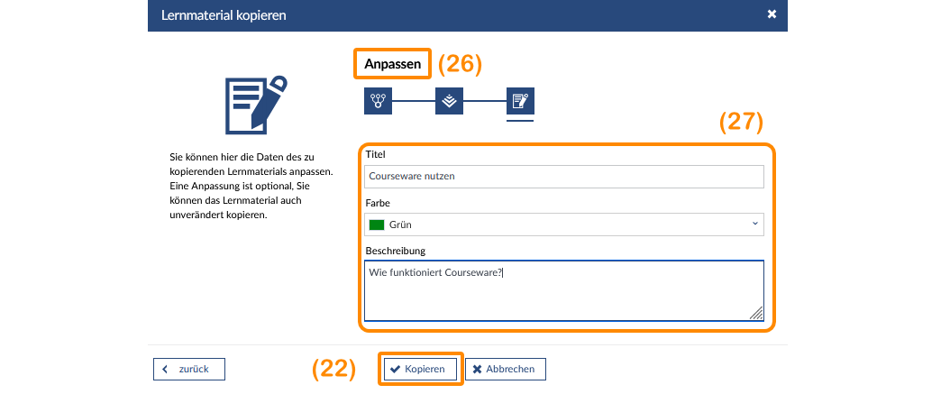Close the Lernmaterial kopieren dialog
950x394 pixels.
coord(772,14)
